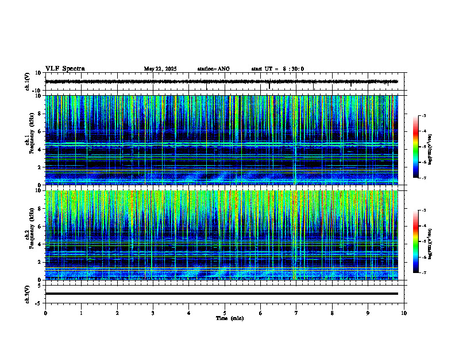455x351 pixels.
Task: Click inside the ch.1 spectrogram plot
Action: click(221, 140)
